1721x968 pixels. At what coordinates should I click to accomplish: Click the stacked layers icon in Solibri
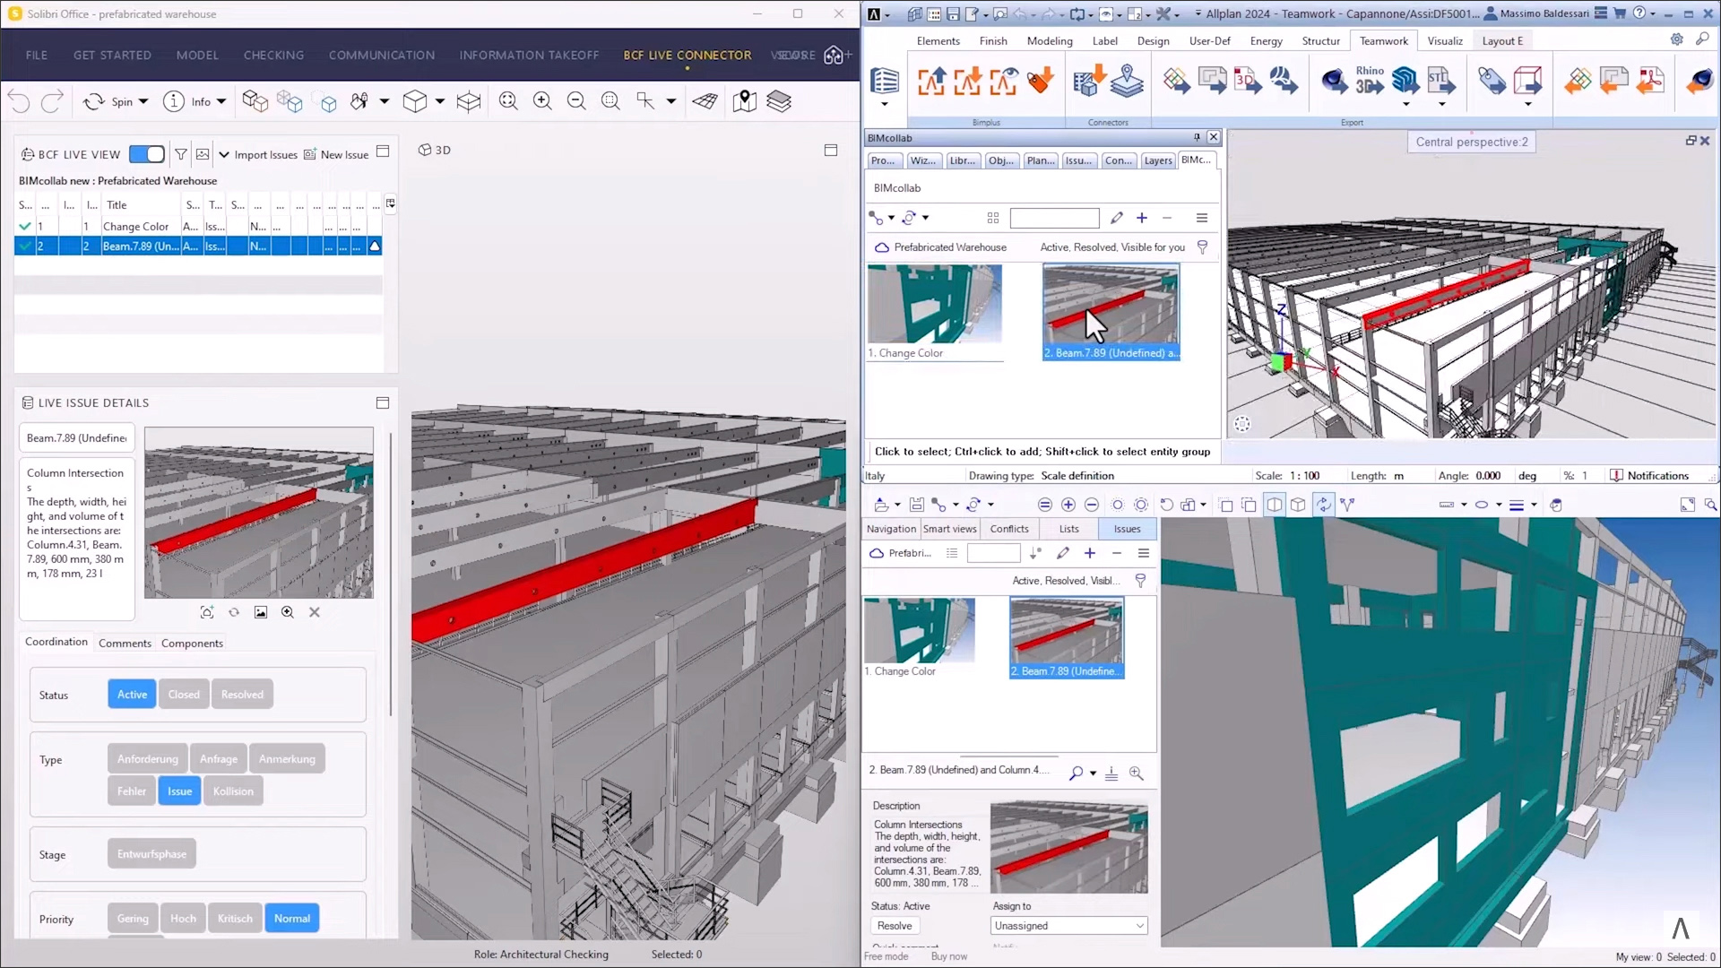pos(779,101)
